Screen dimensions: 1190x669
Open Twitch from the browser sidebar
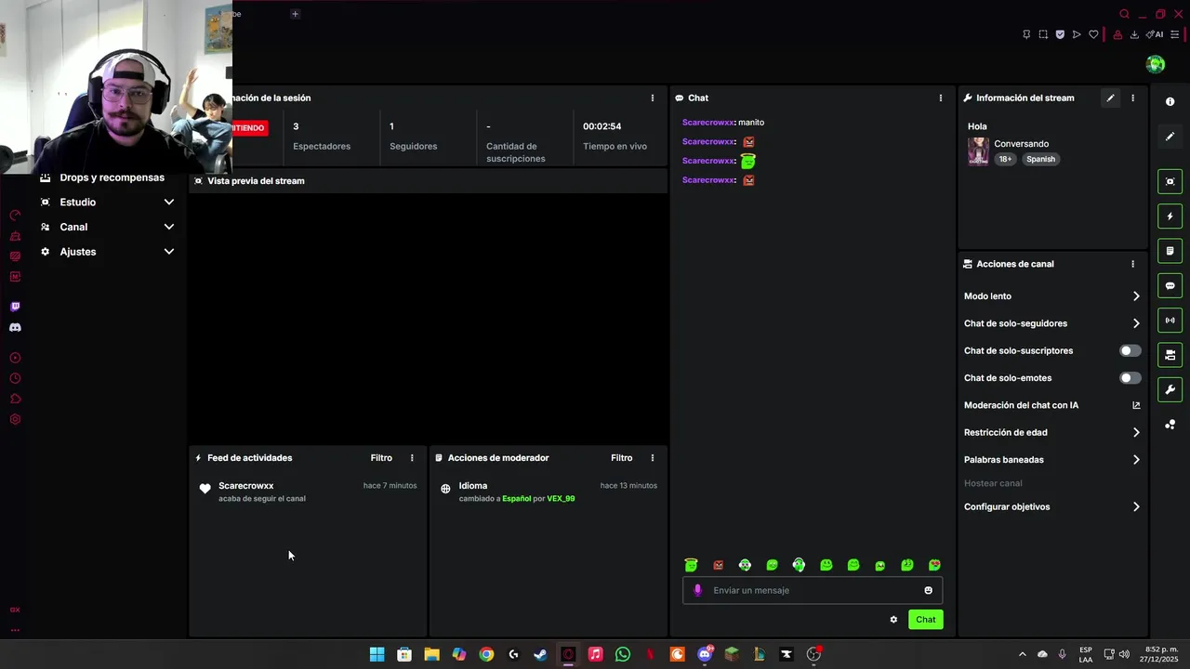click(x=15, y=307)
